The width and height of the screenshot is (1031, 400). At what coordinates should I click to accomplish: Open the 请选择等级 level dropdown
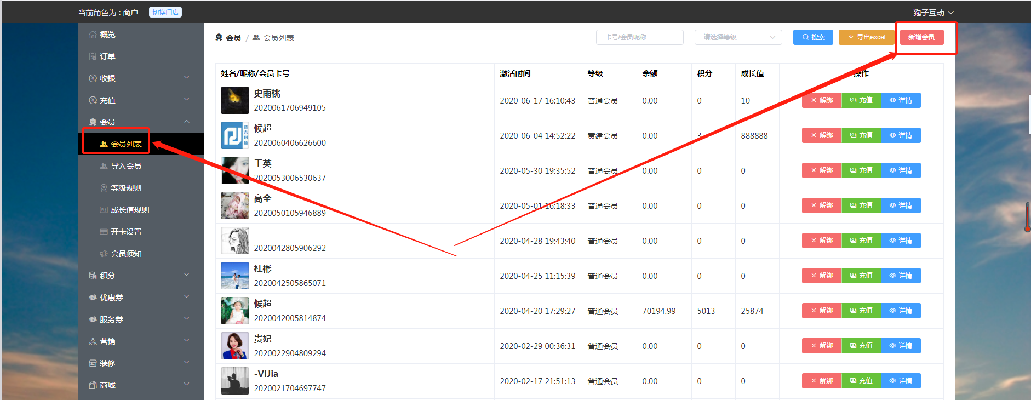click(x=738, y=37)
